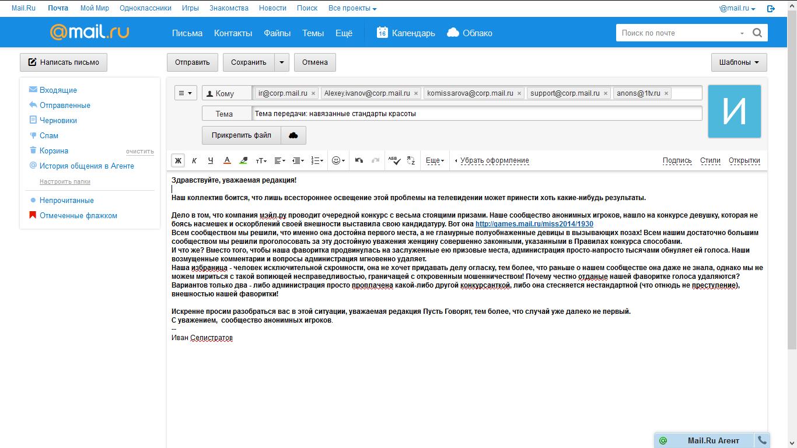
Task: Open the Черновики folder
Action: coord(58,121)
